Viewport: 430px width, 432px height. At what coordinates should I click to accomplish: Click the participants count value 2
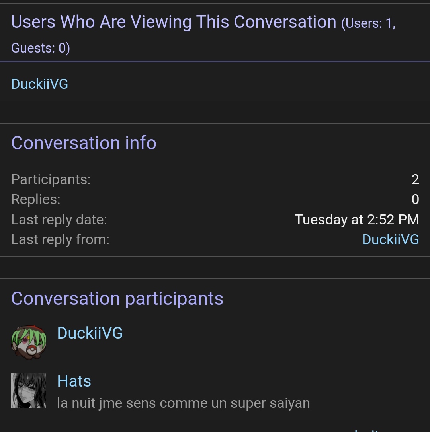tap(415, 180)
